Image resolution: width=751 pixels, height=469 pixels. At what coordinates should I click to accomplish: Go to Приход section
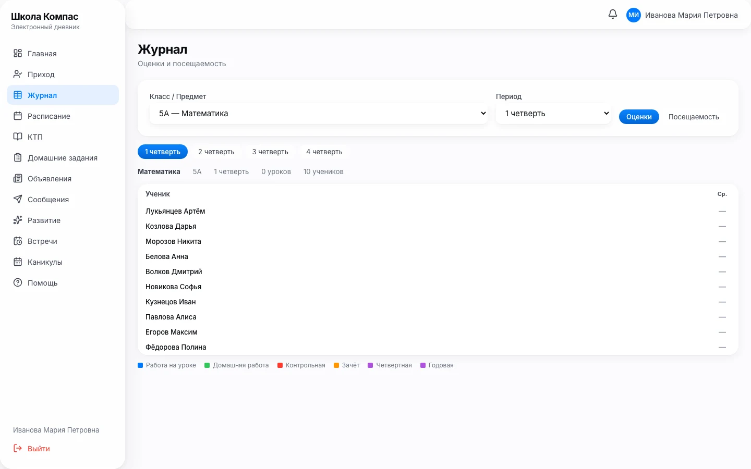[x=63, y=74]
